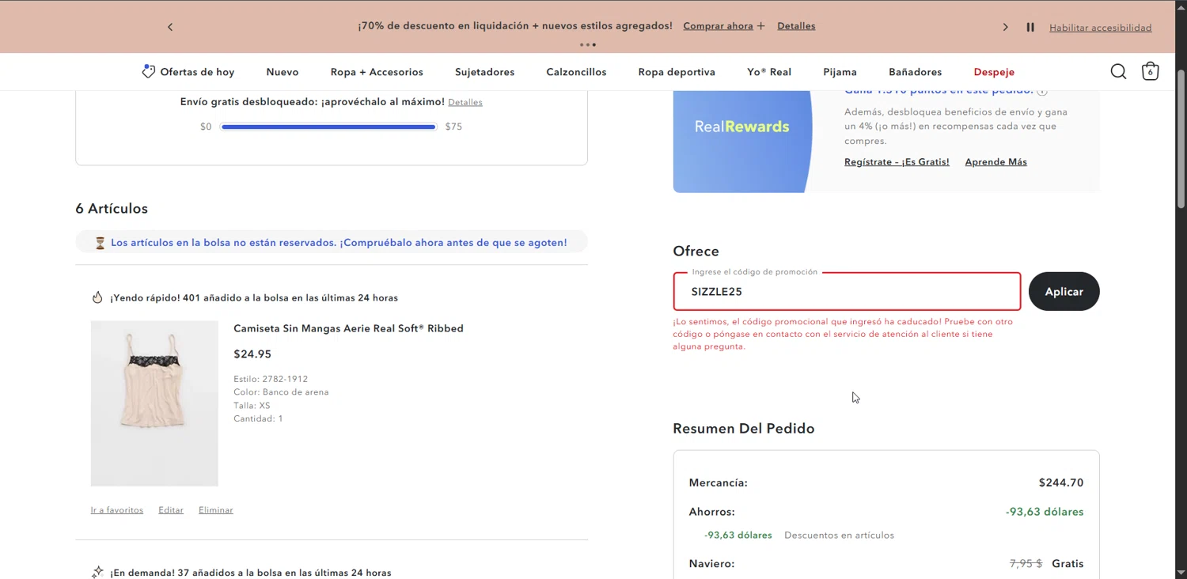The width and height of the screenshot is (1187, 579).
Task: Open the shopping bag icon with 6 items
Action: (x=1150, y=71)
